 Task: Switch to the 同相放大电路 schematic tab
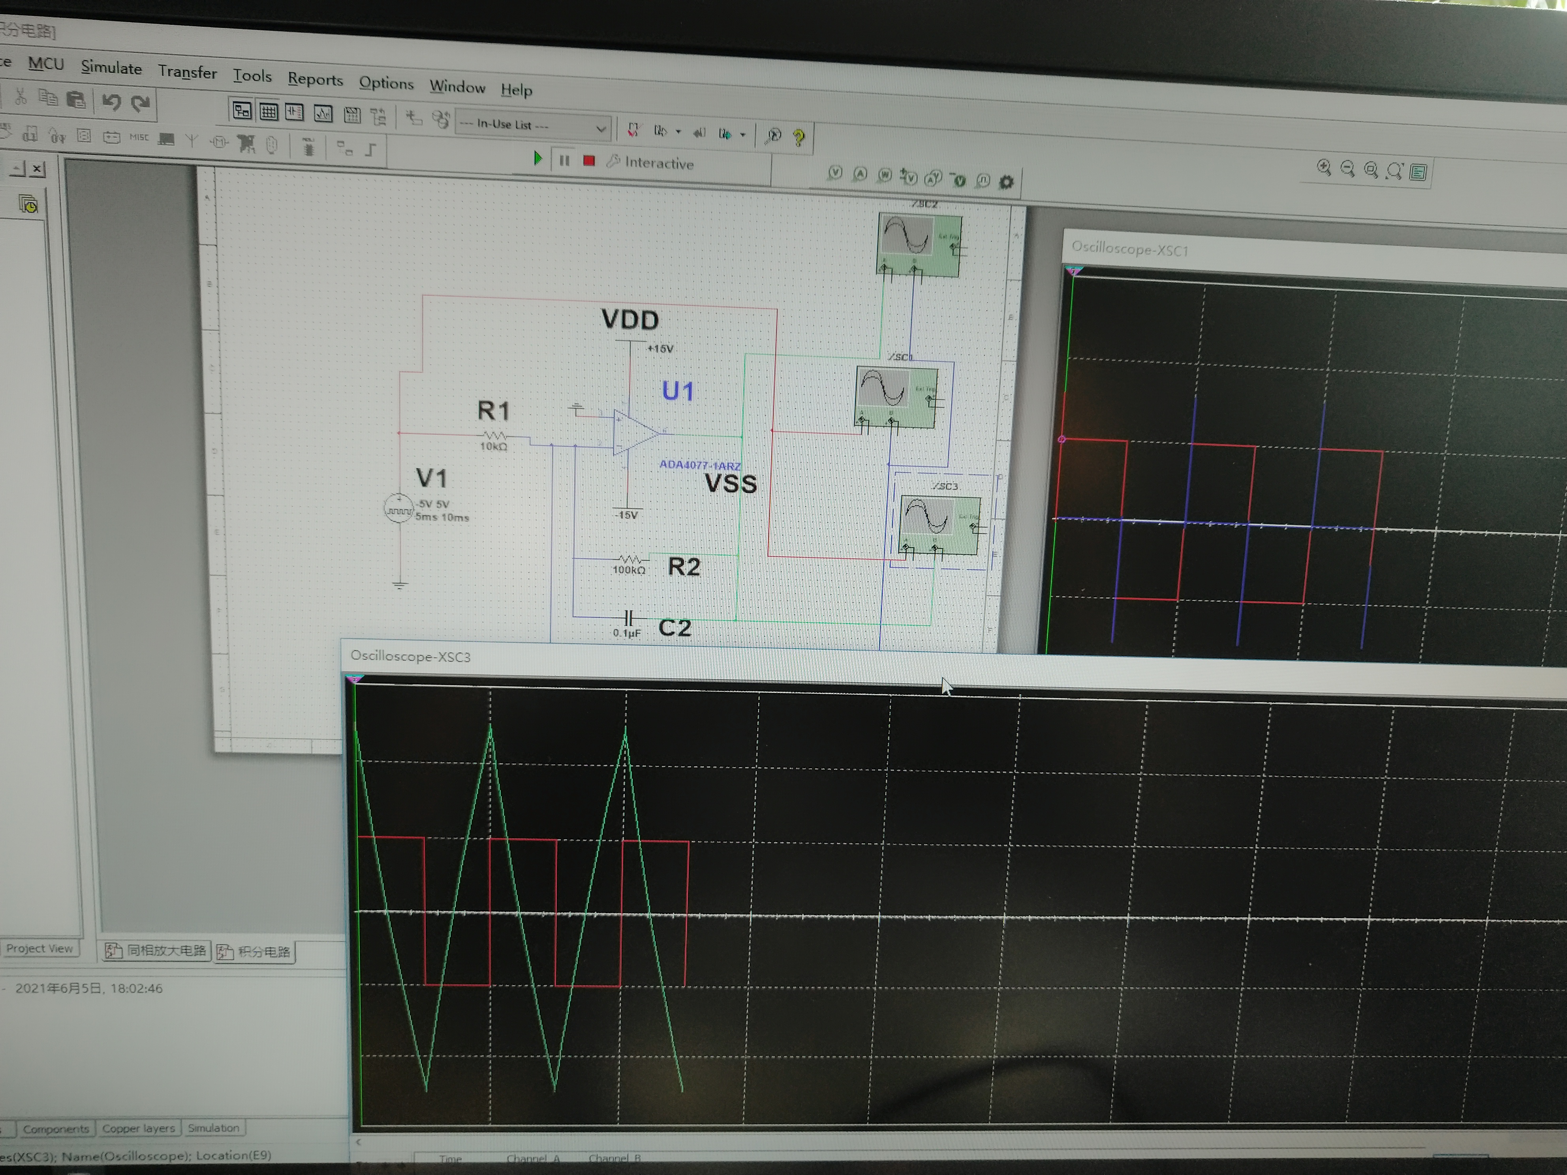click(156, 950)
